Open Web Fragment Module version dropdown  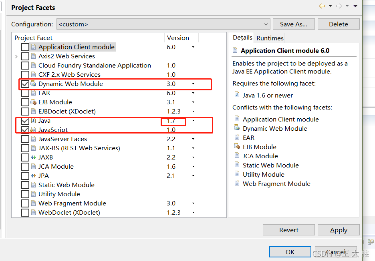coord(193,203)
